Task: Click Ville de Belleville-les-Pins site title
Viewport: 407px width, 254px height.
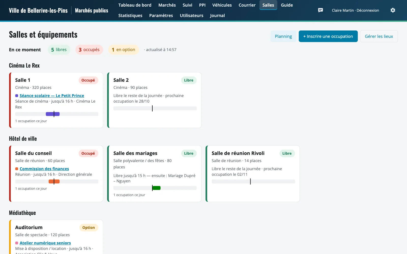Action: click(38, 10)
